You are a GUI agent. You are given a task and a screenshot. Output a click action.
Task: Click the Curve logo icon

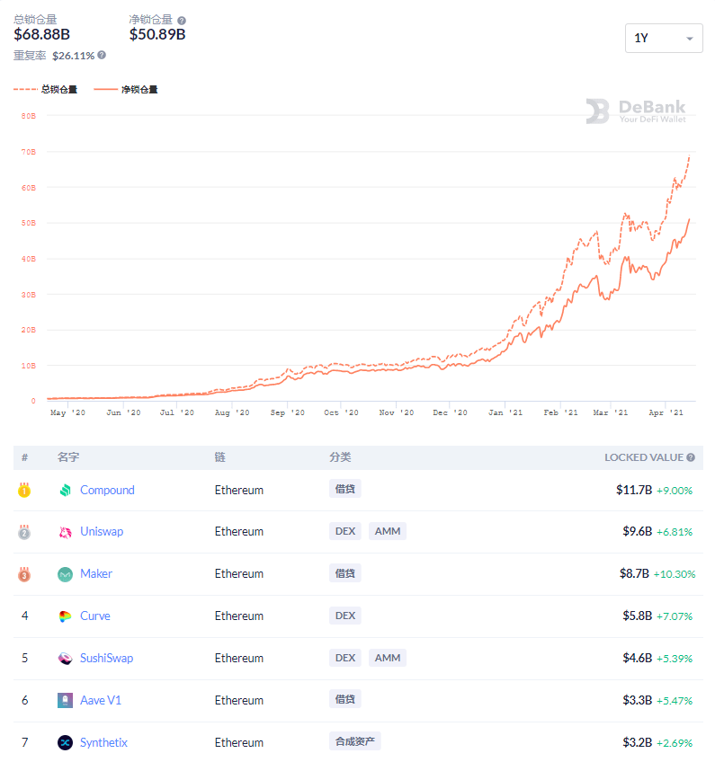65,616
